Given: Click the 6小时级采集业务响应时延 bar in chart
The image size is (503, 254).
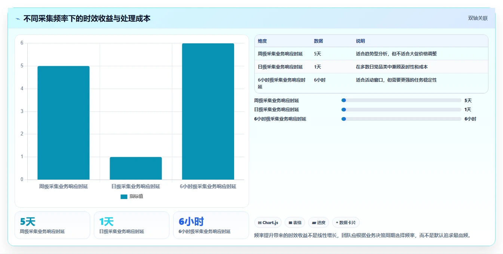Looking at the screenshot, I should click(x=208, y=111).
